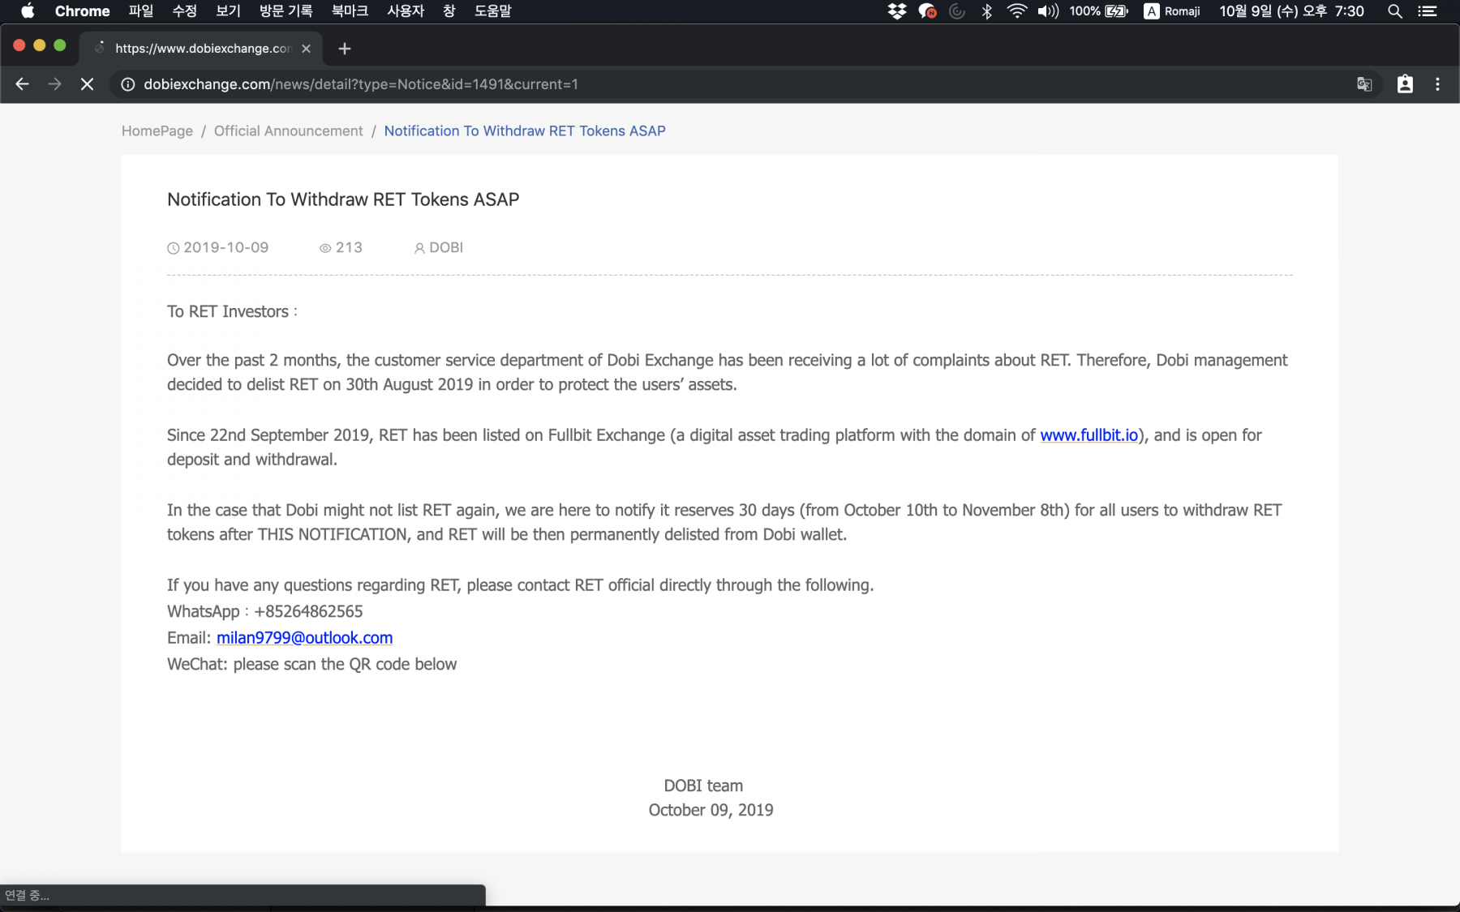This screenshot has width=1460, height=912.
Task: Open the 창 menu
Action: tap(449, 11)
